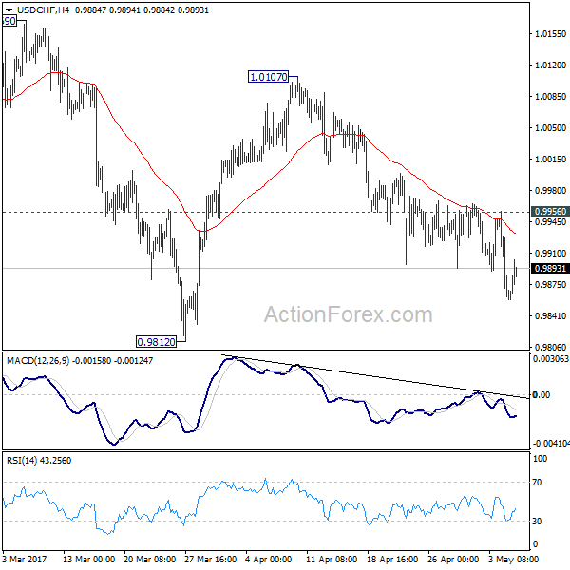Click the 0.99800 price axis label
Viewport: 570px width, 570px height.
(x=550, y=190)
